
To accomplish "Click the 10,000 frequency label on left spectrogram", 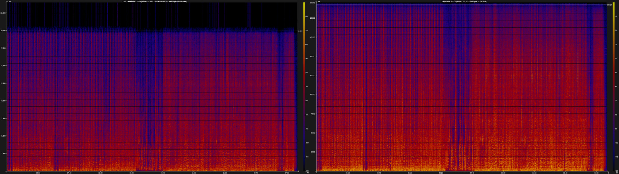I will pos(3,101).
